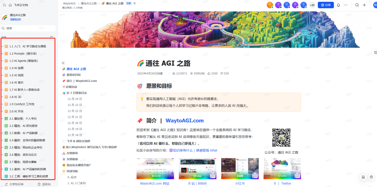Open the B 站 | Bilibili link

[197, 184]
